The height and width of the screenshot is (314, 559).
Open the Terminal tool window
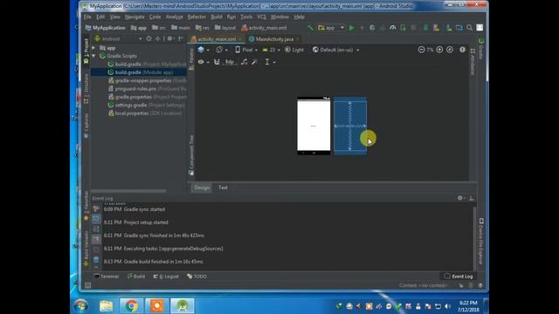(106, 276)
